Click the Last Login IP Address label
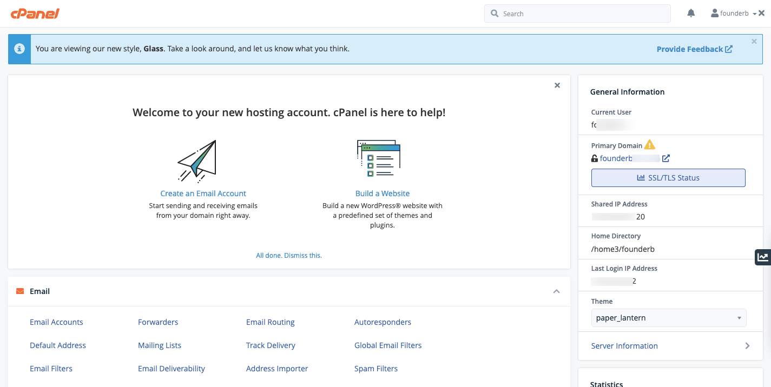Viewport: 771px width, 387px height. [624, 269]
